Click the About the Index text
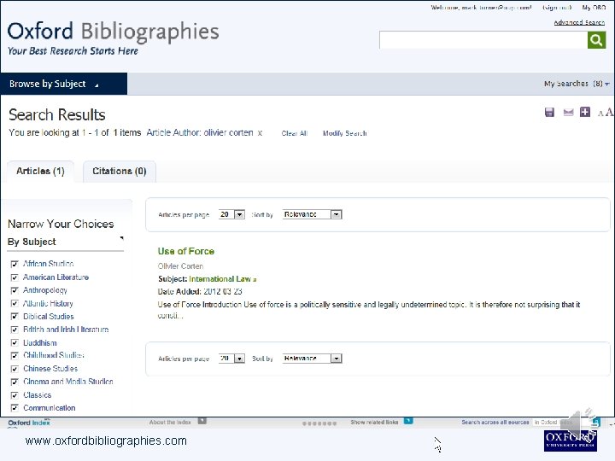Image resolution: width=615 pixels, height=461 pixels. coord(170,423)
